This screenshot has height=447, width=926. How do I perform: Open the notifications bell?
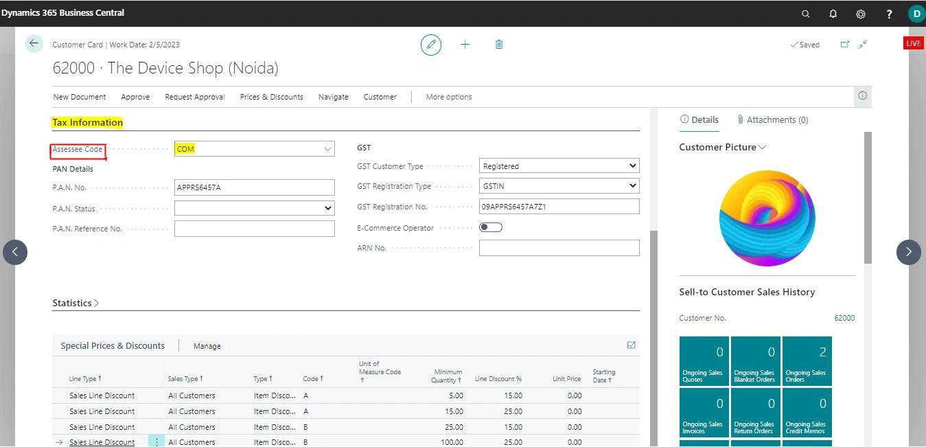833,14
